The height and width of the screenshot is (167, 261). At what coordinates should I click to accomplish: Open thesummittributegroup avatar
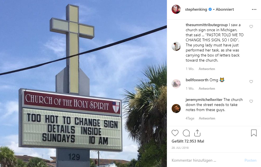click(176, 46)
